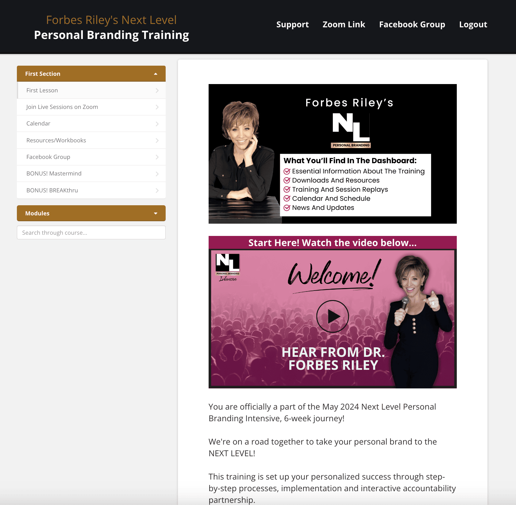Click the chevron beside BONUS! BREAKthru

pyautogui.click(x=157, y=191)
